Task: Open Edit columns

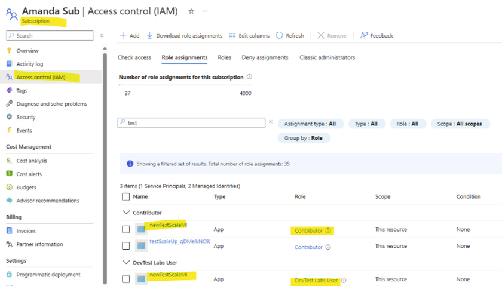Action: pos(249,35)
